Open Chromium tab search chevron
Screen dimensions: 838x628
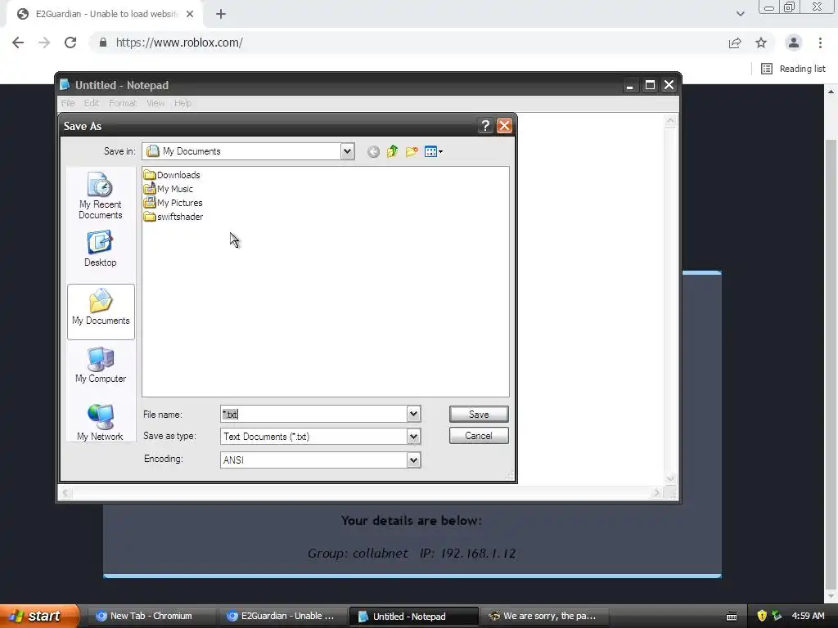(740, 15)
